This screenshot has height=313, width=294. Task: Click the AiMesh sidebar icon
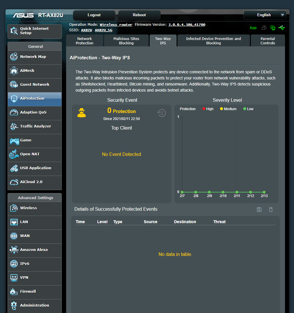click(x=14, y=71)
